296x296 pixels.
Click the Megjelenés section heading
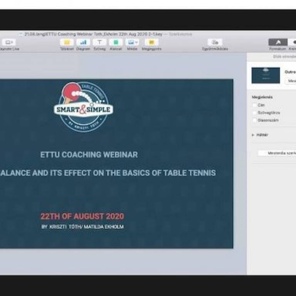pos(262,97)
